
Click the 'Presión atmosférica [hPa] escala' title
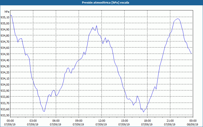tap(105, 3)
